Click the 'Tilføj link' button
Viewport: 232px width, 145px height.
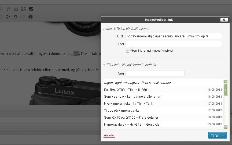217,135
